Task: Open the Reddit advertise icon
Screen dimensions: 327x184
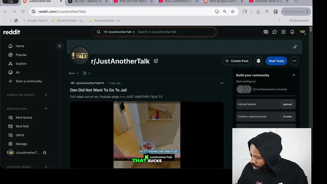Action: click(266, 32)
